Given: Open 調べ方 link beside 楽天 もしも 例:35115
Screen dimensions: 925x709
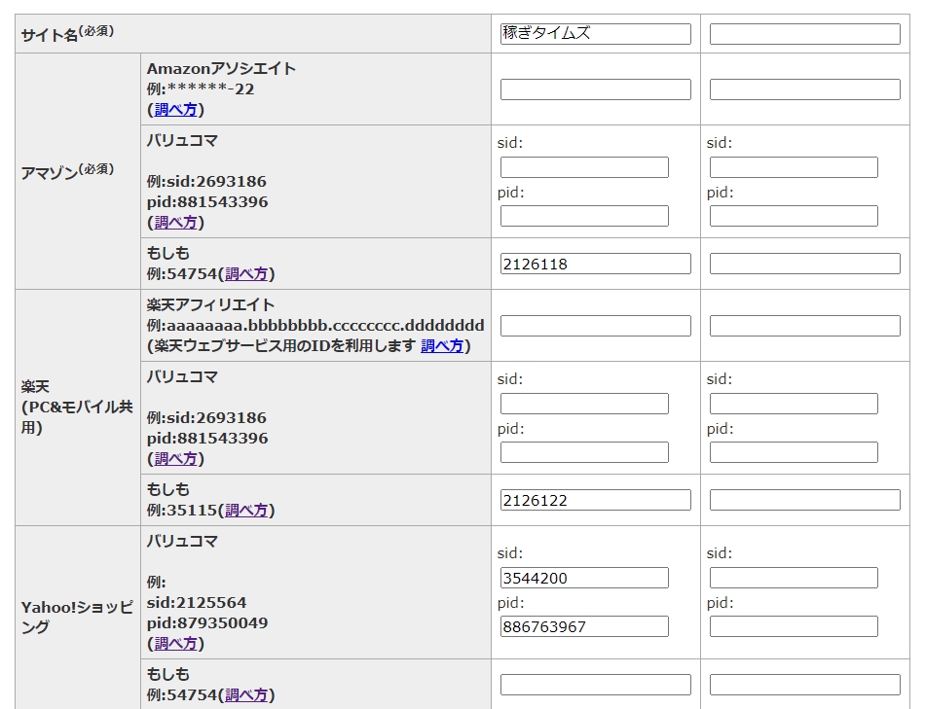Looking at the screenshot, I should coord(246,511).
